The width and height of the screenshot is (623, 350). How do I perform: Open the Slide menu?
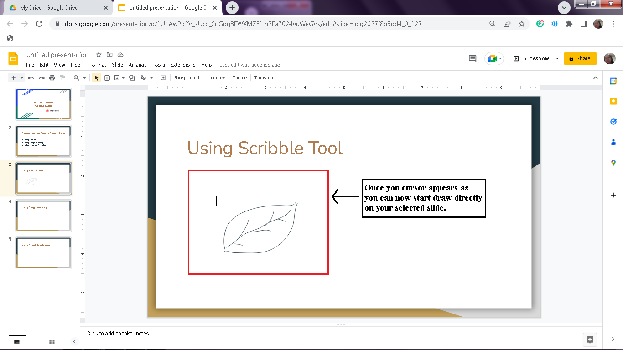coord(118,65)
